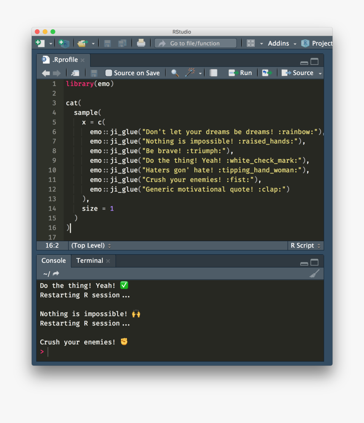Open the Print icon in the toolbar
Image resolution: width=364 pixels, height=423 pixels.
click(x=141, y=42)
